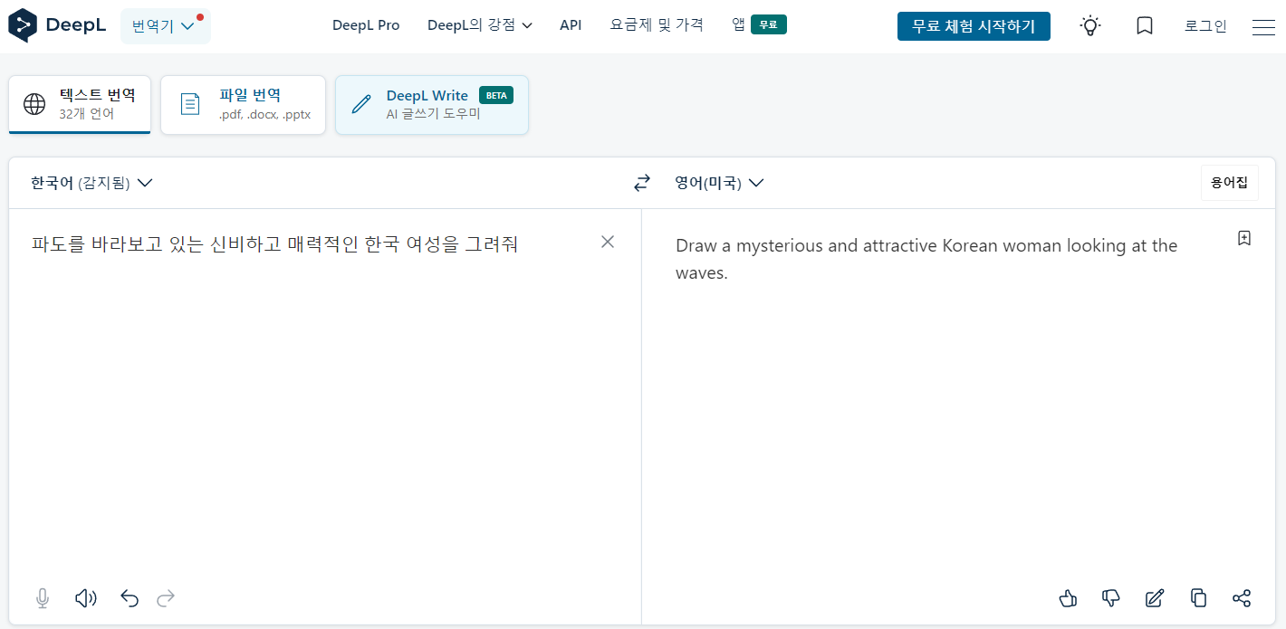Click the .pdf, .docx, .pptx text
The width and height of the screenshot is (1286, 629).
pyautogui.click(x=264, y=115)
